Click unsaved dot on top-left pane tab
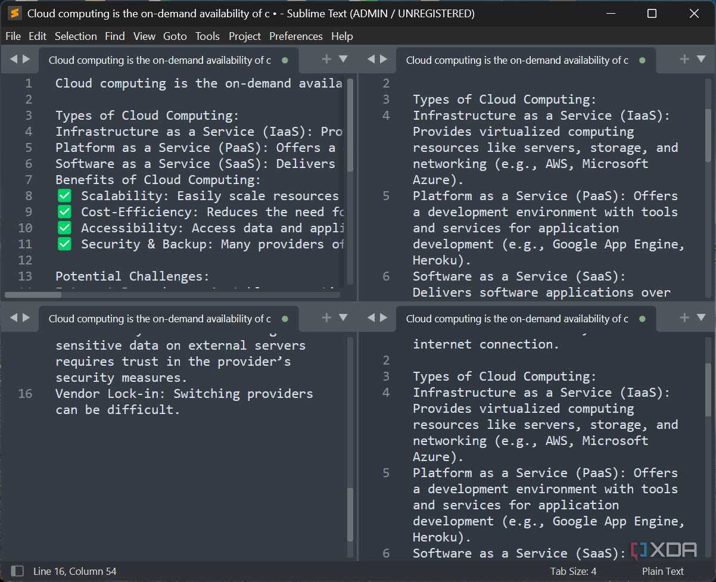The image size is (716, 582). pos(285,60)
